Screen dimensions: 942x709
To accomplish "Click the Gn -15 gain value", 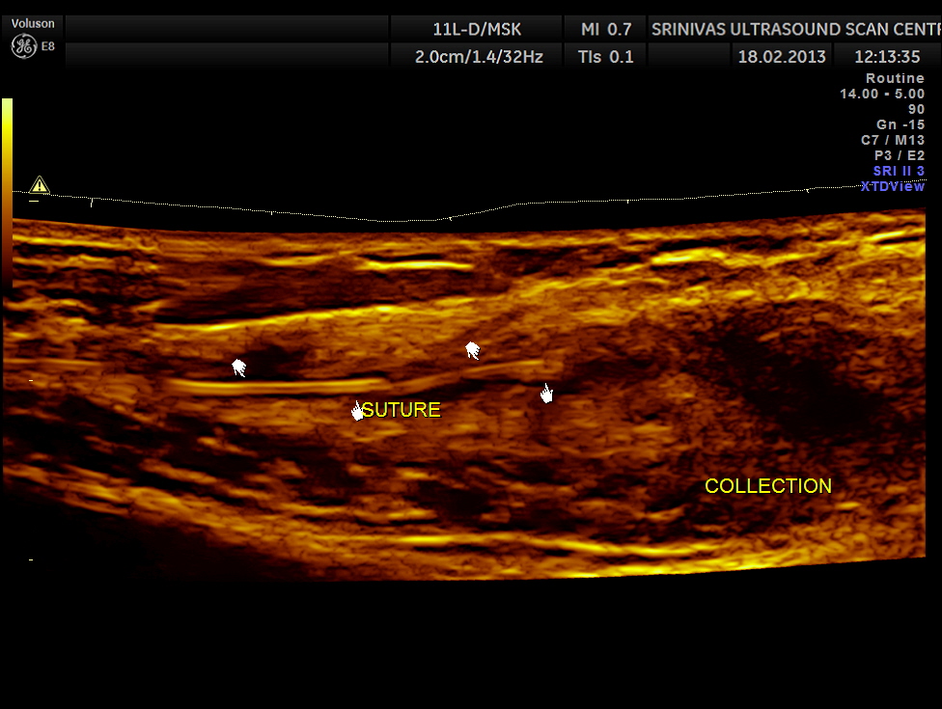I will click(900, 124).
